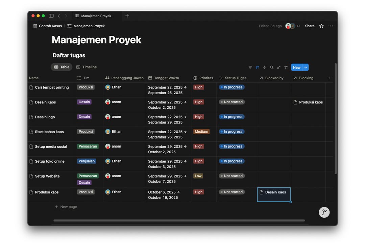Open the view settings sliders icon

(x=286, y=67)
